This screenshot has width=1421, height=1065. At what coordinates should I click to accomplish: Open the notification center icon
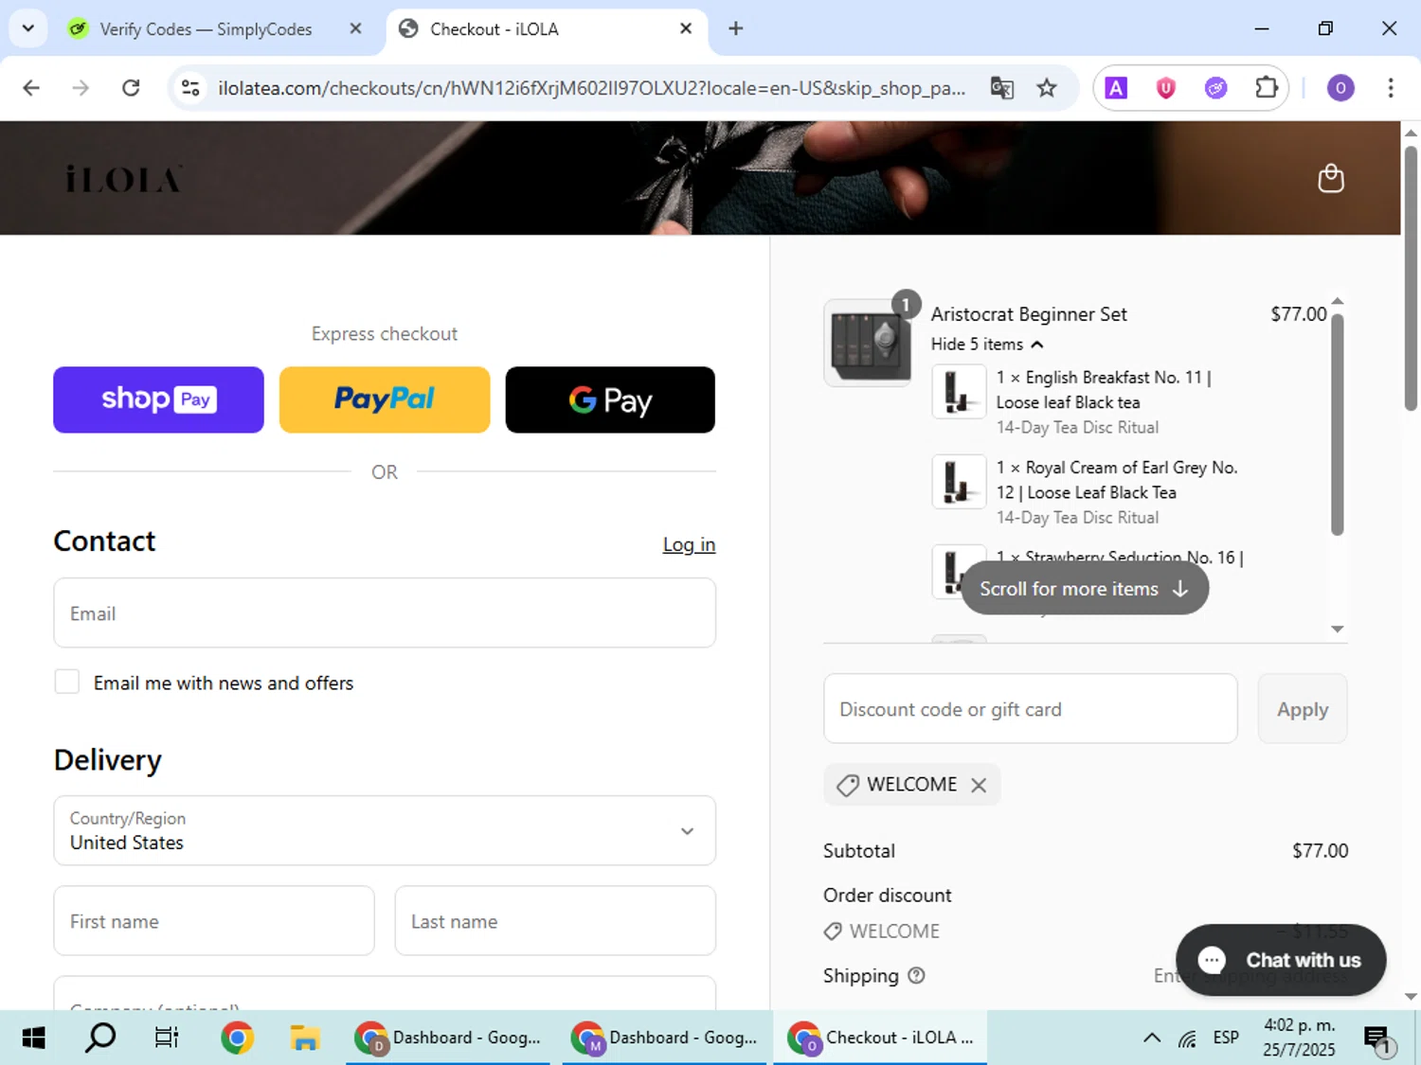[1378, 1040]
